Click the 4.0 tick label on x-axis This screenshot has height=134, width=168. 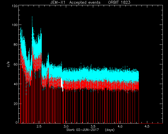(x=120, y=126)
